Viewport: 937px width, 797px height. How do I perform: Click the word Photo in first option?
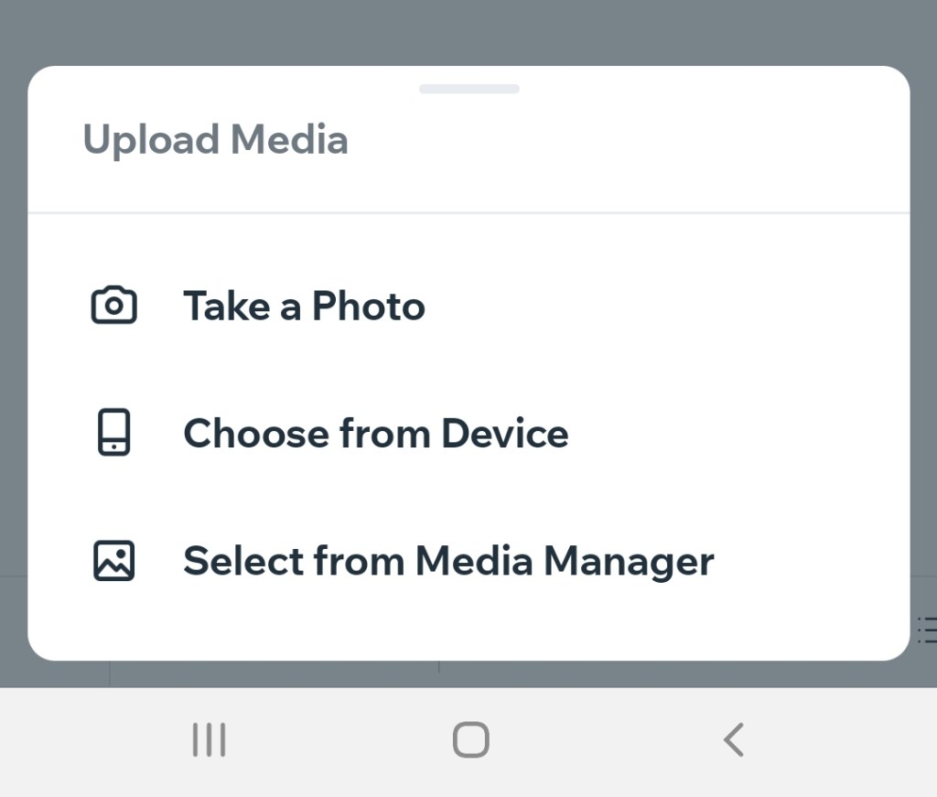[x=368, y=306]
